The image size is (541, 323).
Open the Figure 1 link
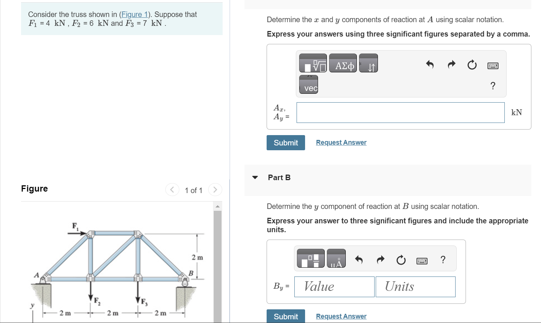tap(135, 14)
